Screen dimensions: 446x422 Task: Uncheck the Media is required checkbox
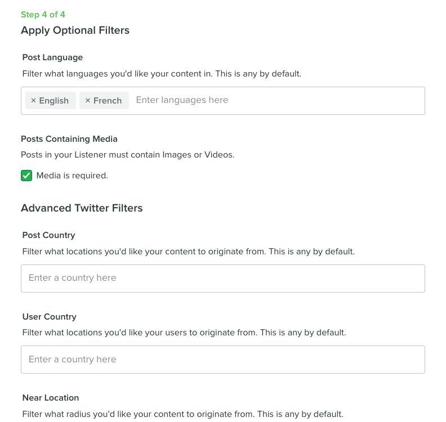(26, 176)
